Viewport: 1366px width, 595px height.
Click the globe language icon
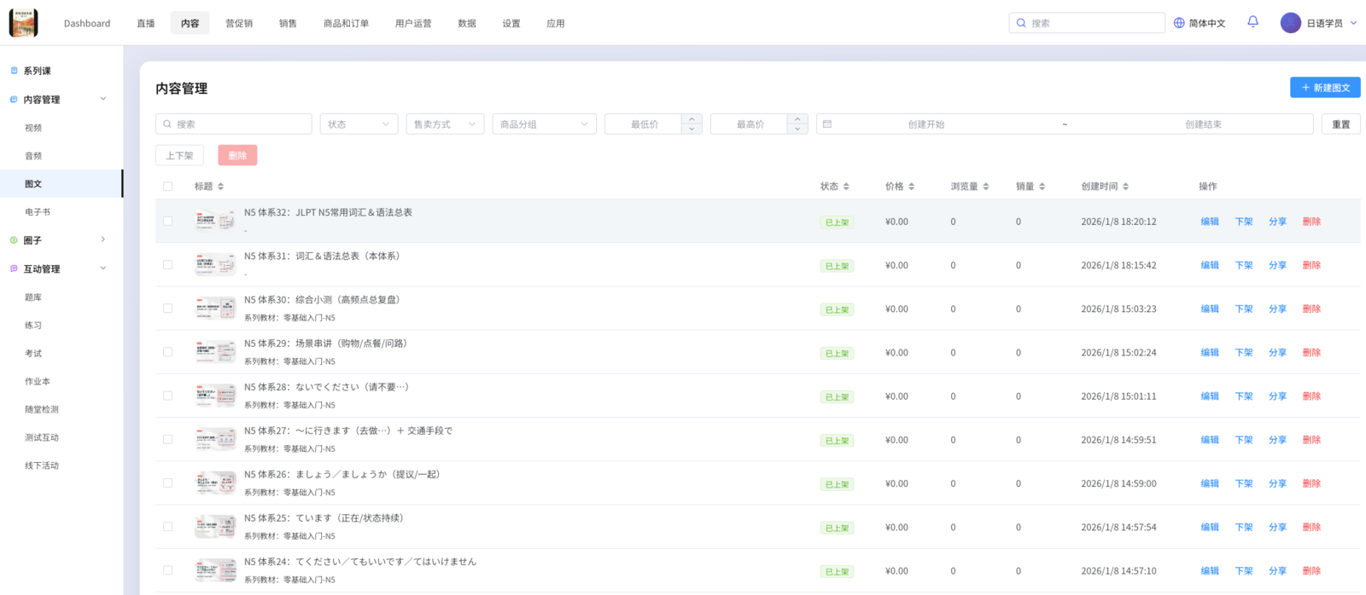[1179, 23]
